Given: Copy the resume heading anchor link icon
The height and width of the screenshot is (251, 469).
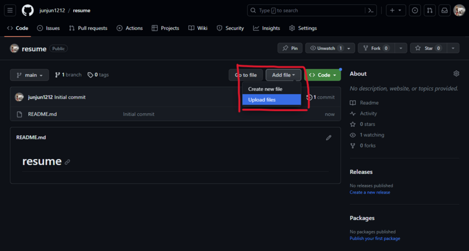Looking at the screenshot, I should (x=67, y=162).
